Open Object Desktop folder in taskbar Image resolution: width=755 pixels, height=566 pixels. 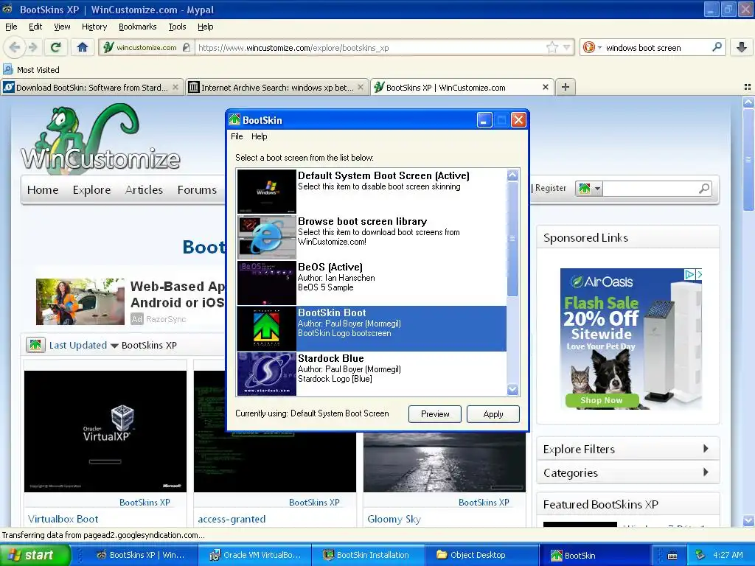(482, 555)
